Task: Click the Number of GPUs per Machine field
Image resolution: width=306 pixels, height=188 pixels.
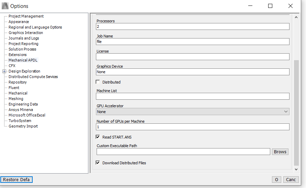Action: pyautogui.click(x=193, y=127)
